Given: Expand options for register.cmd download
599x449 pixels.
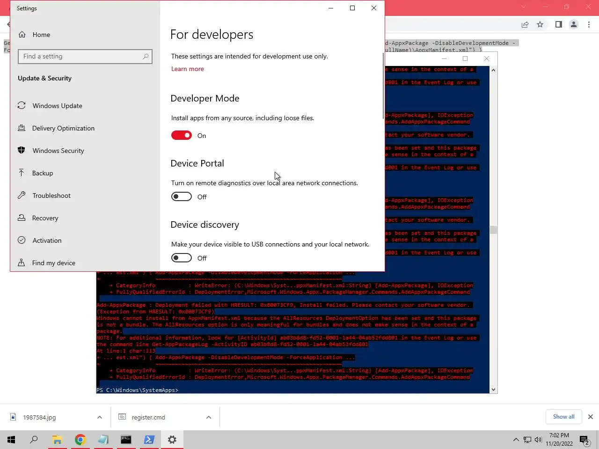Looking at the screenshot, I should point(209,417).
